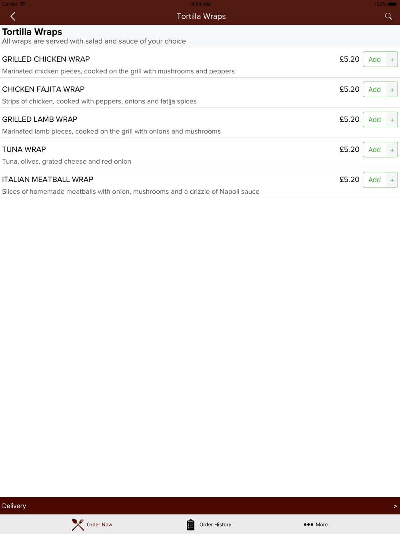The image size is (400, 534).
Task: Open the Order History clipboard icon
Action: 190,524
